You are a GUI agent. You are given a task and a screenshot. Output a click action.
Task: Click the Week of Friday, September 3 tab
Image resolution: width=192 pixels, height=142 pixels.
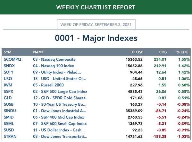(96, 24)
